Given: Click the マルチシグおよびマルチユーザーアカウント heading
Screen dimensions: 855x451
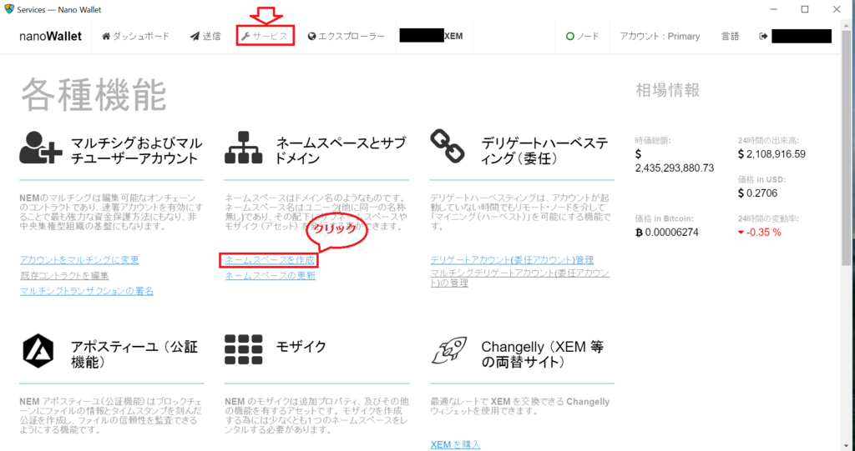Looking at the screenshot, I should [136, 151].
